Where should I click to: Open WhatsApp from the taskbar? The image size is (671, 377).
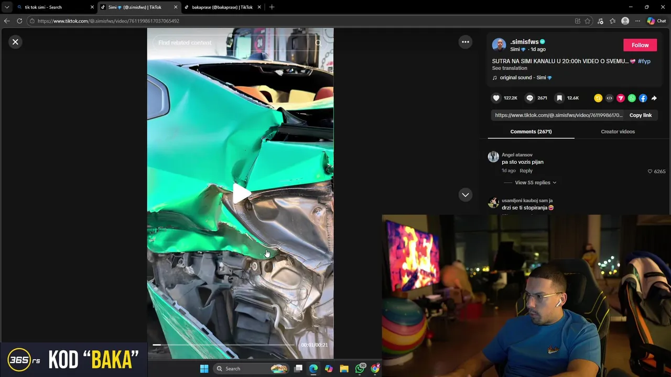[360, 369]
